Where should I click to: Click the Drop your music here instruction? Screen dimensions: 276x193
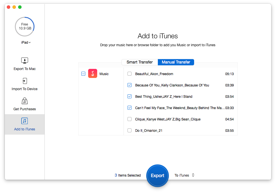[158, 45]
